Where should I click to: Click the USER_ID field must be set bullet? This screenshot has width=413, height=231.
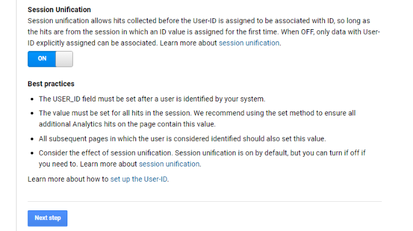152,99
